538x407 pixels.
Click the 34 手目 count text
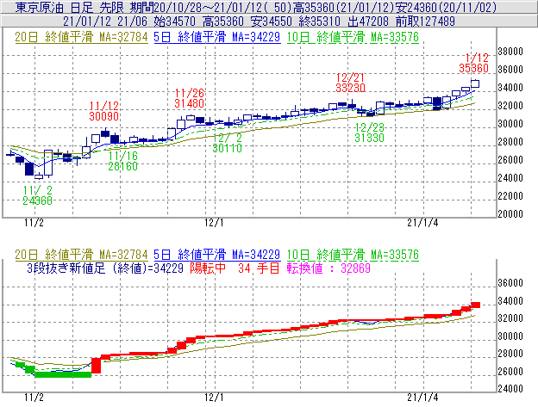pos(259,268)
